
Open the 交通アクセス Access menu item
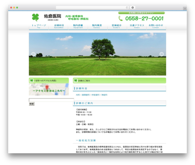137,26
